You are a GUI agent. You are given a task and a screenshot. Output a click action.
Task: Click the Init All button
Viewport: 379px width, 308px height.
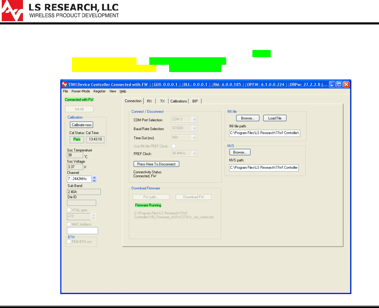(x=79, y=109)
